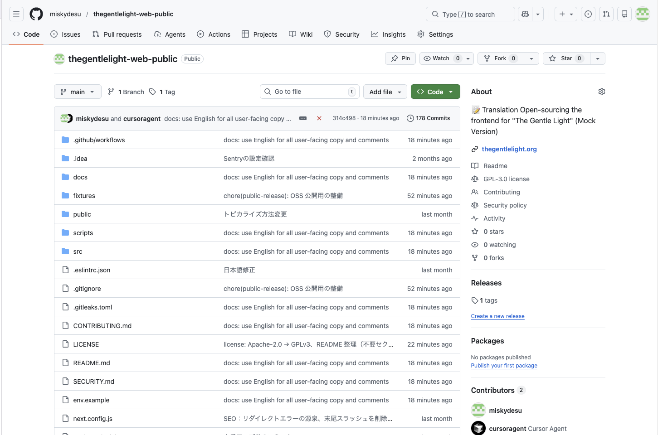Go to the GitHub homepage logo
The height and width of the screenshot is (435, 658).
pyautogui.click(x=36, y=14)
